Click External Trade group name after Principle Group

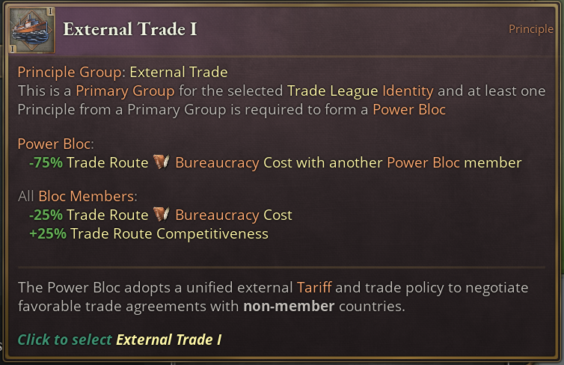[x=179, y=73]
